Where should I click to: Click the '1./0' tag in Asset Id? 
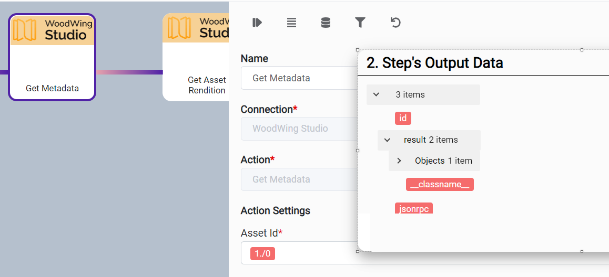(x=262, y=254)
